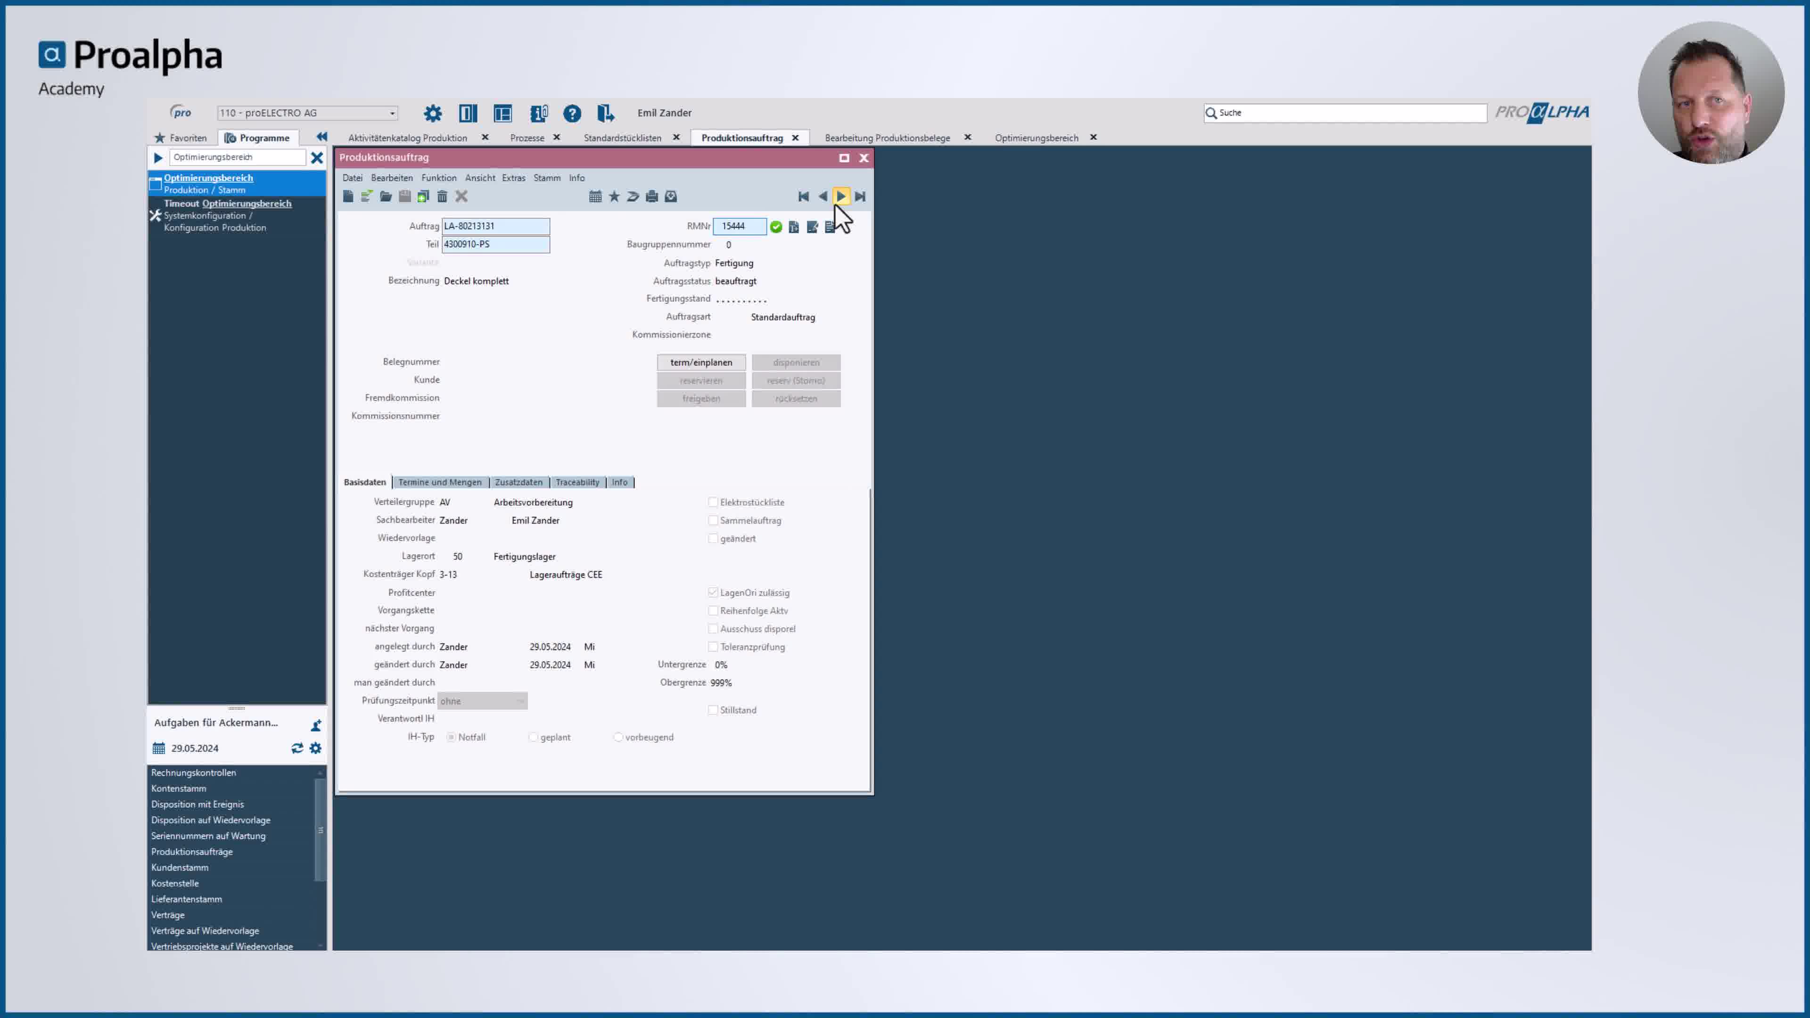Toggle Ausschuss disporel checkbox

[x=713, y=629]
